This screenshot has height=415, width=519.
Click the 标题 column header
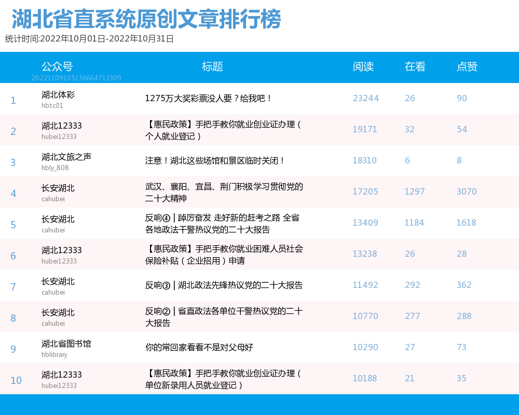click(212, 66)
